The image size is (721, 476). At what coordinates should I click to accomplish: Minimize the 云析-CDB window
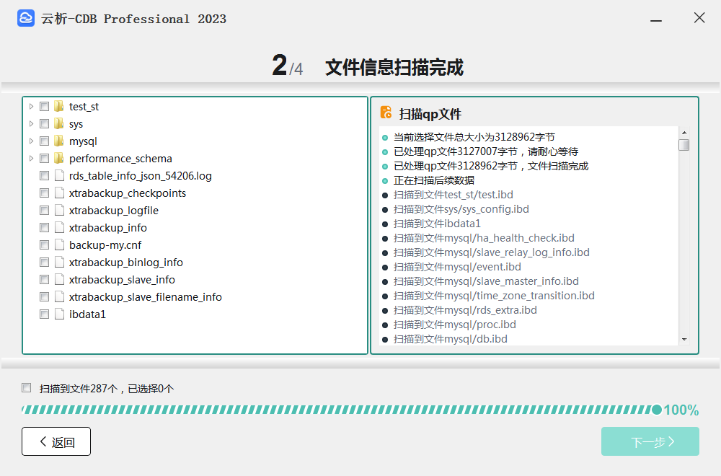pos(656,20)
